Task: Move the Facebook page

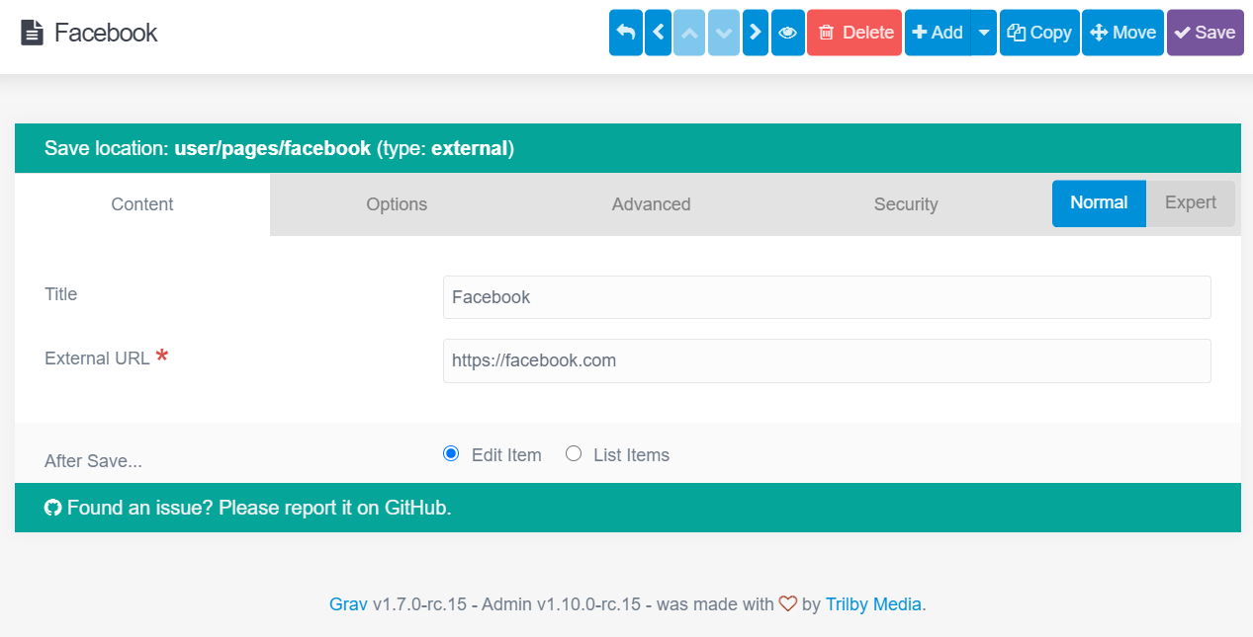Action: (x=1122, y=33)
